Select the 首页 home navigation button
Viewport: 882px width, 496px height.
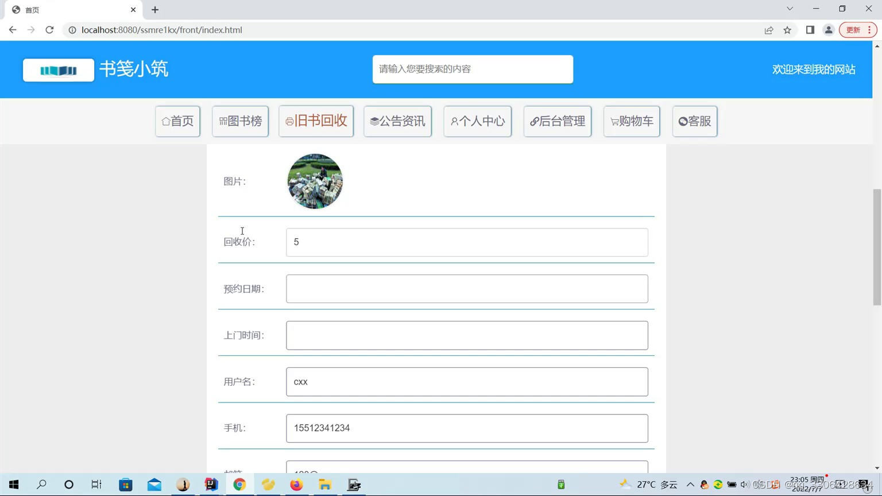[177, 121]
